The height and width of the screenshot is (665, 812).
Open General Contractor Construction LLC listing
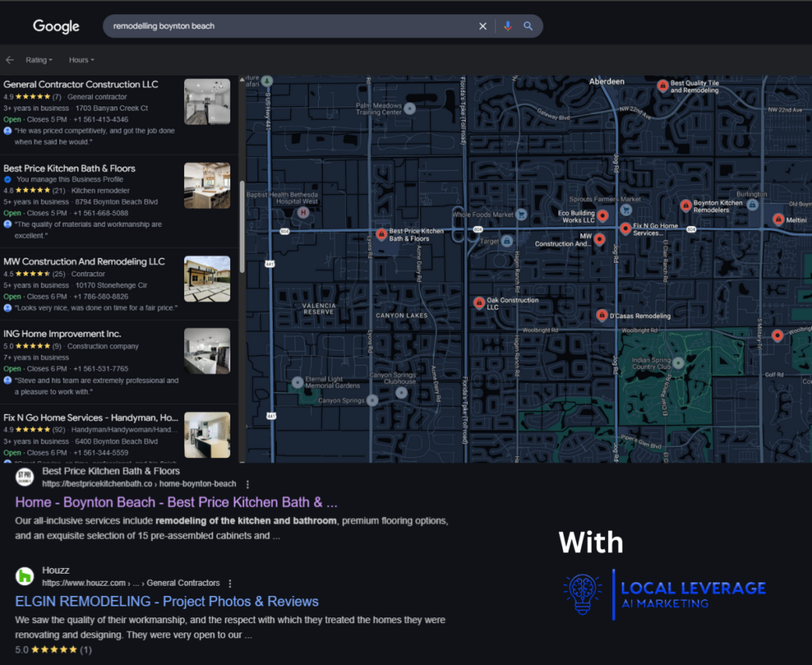(x=81, y=84)
